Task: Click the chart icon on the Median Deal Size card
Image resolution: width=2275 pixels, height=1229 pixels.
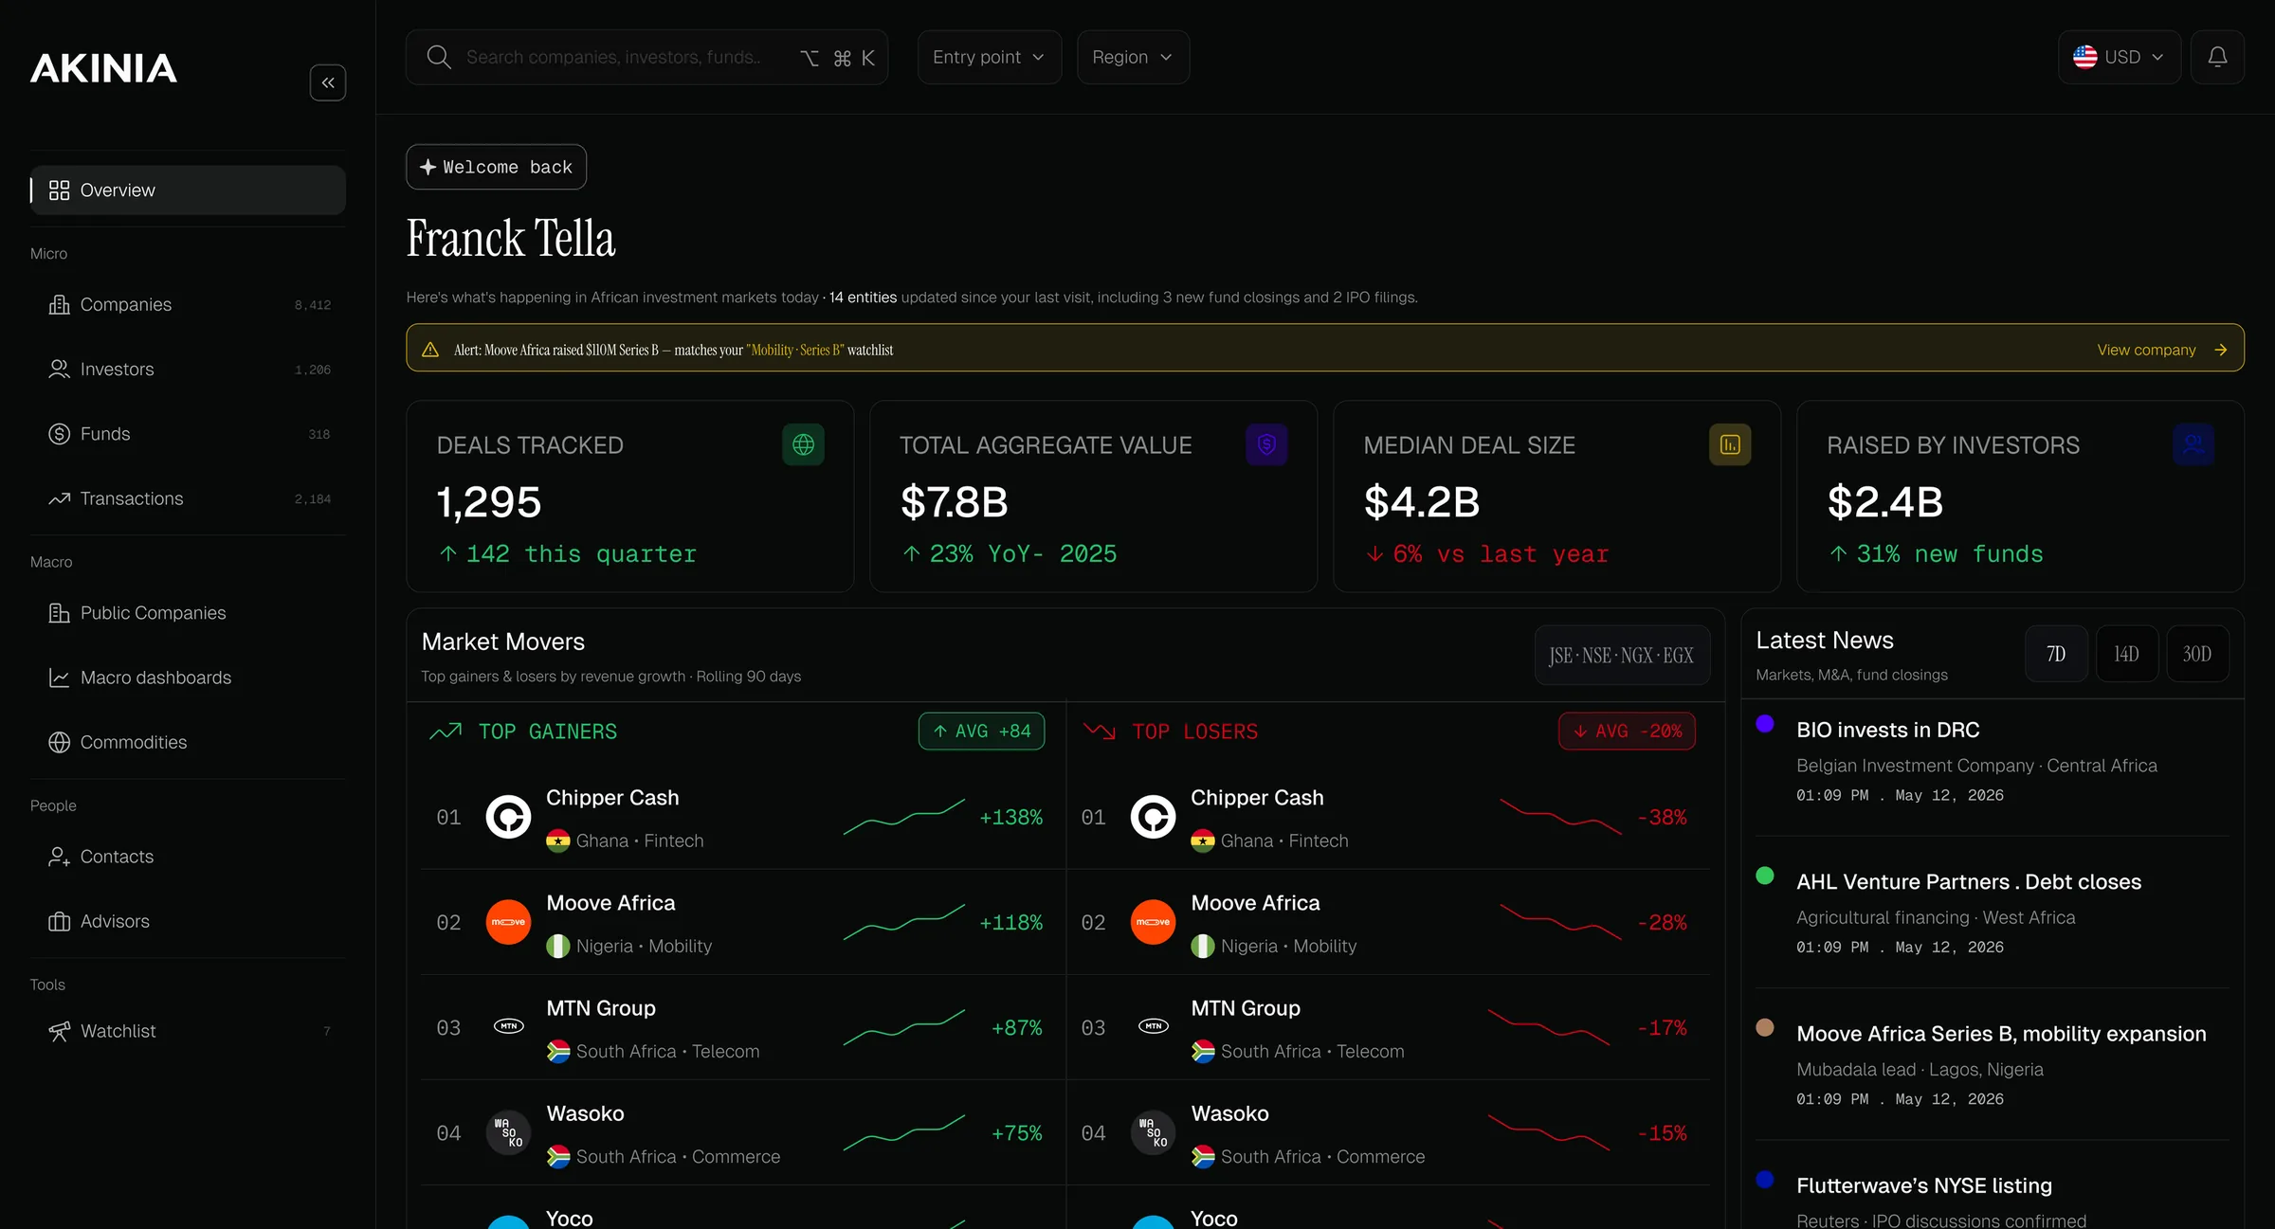Action: click(1730, 444)
